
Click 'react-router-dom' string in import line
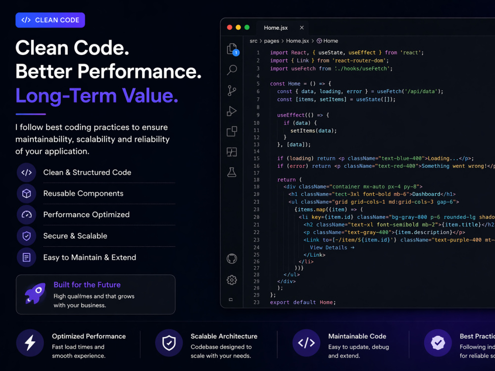click(x=360, y=60)
